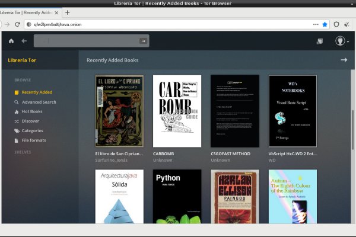
Task: Expand Recently Added Books with right arrow
Action: 344,60
